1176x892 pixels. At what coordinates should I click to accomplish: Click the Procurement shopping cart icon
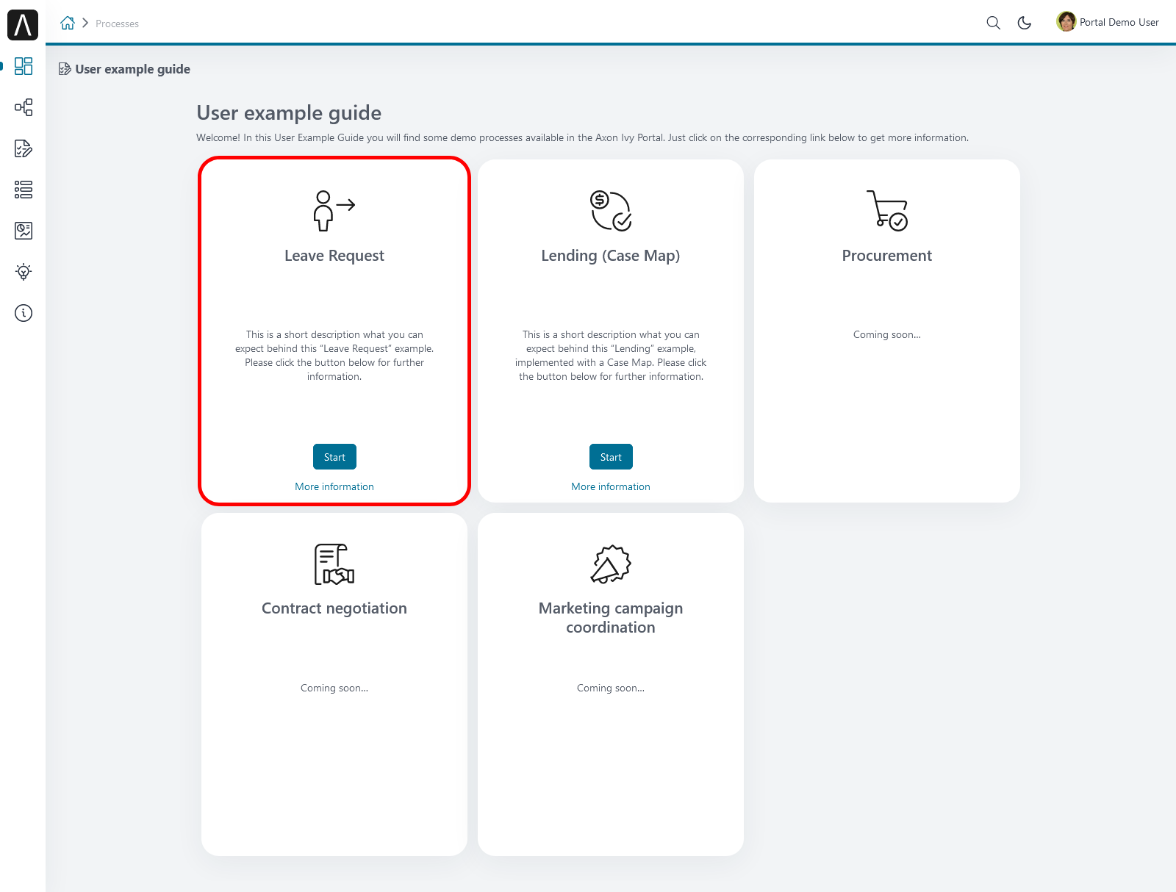pyautogui.click(x=887, y=211)
